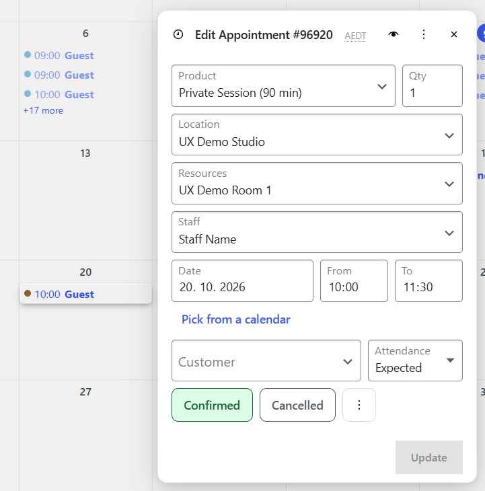The width and height of the screenshot is (485, 491).
Task: Open the Staff dropdown
Action: click(317, 232)
